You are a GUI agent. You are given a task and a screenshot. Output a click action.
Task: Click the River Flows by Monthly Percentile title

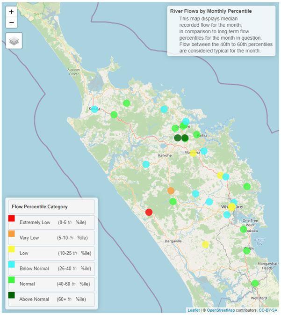(211, 11)
